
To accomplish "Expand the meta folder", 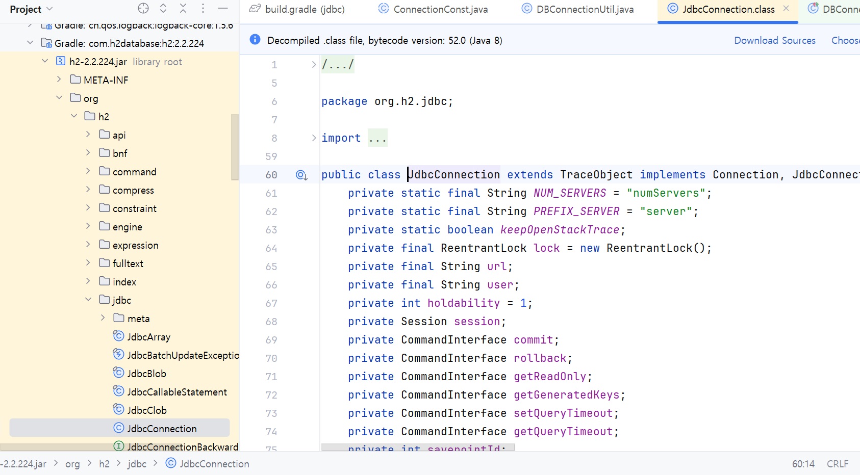I will (103, 318).
